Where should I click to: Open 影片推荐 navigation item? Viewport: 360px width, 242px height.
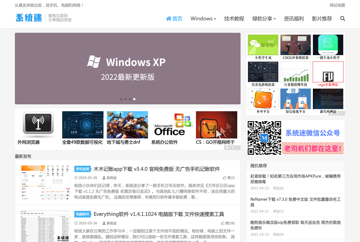(x=322, y=18)
